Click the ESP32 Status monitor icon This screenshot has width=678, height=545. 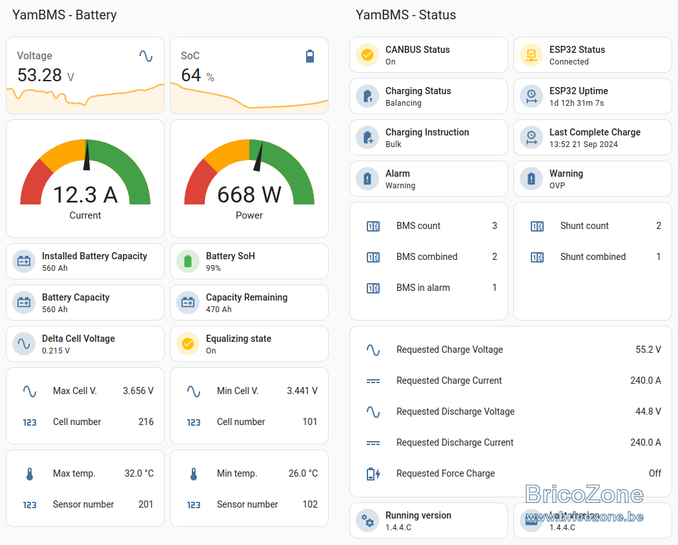tap(531, 55)
